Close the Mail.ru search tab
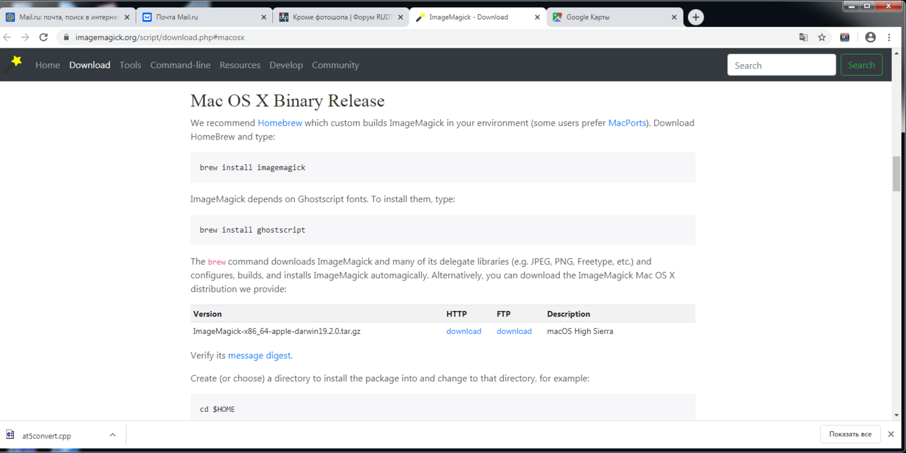The width and height of the screenshot is (906, 453). coord(127,18)
